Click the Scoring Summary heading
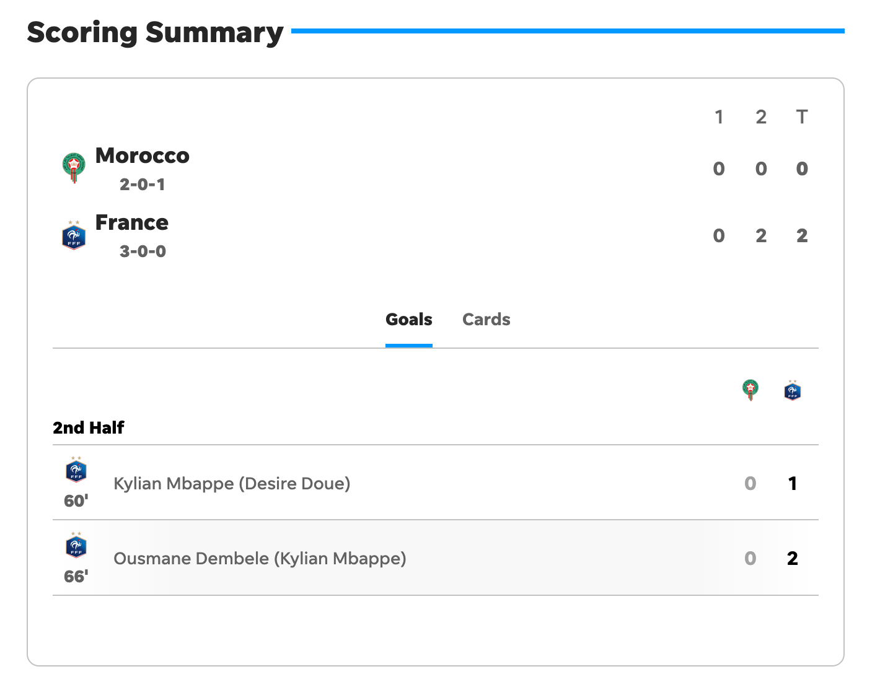Viewport: 880px width, 695px height. (155, 32)
